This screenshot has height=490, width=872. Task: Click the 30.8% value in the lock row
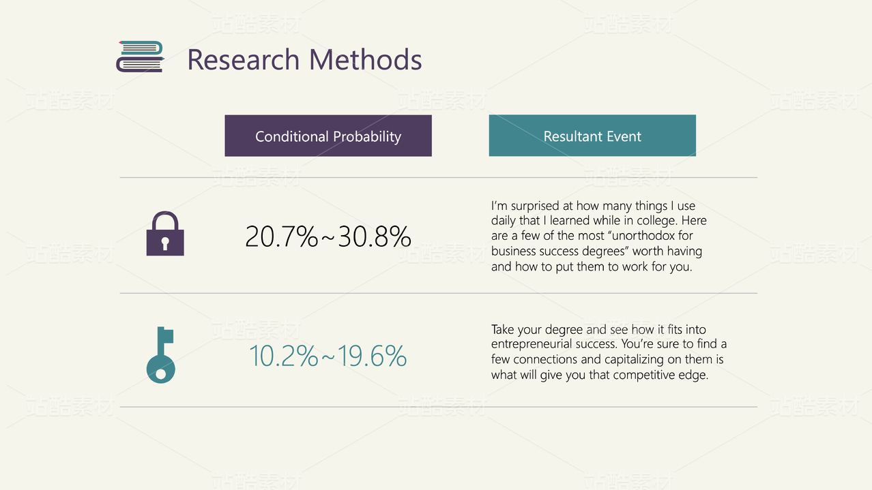375,236
